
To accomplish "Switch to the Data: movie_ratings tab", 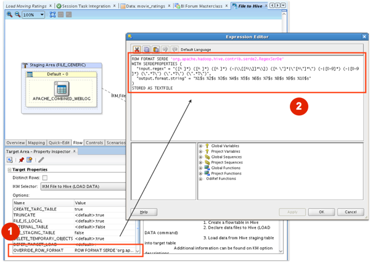I will pos(146,6).
